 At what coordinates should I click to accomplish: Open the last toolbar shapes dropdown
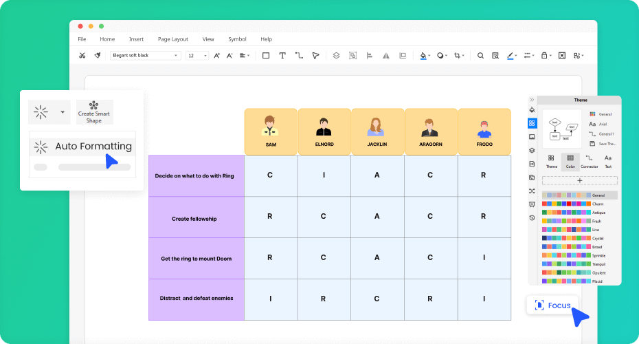tap(579, 56)
